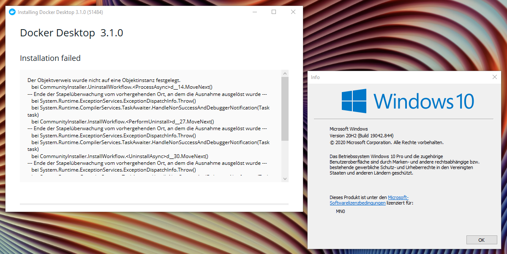The image size is (507, 254).
Task: Click the licensee name 'MN0'
Action: tap(341, 211)
